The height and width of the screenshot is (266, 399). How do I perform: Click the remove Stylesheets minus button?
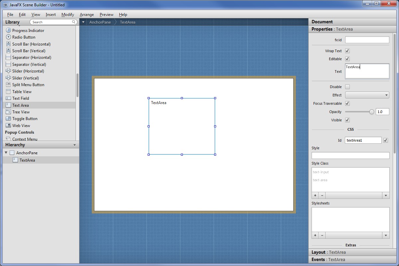322,235
